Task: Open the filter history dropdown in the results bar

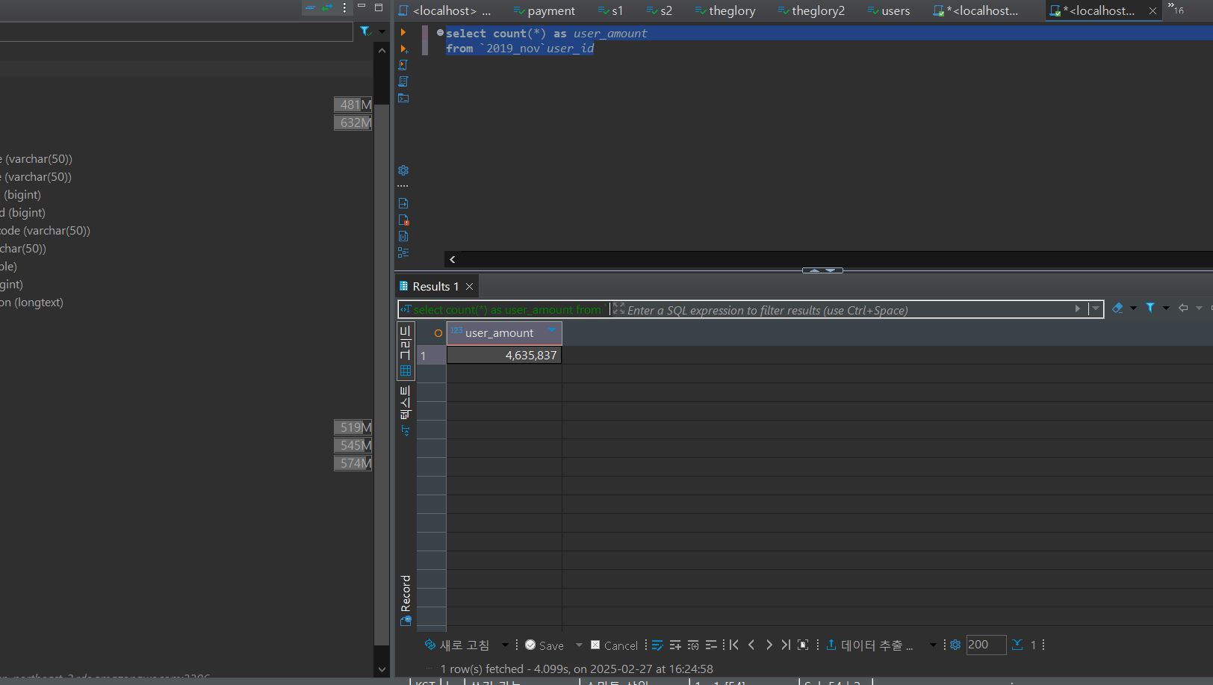Action: (1096, 309)
